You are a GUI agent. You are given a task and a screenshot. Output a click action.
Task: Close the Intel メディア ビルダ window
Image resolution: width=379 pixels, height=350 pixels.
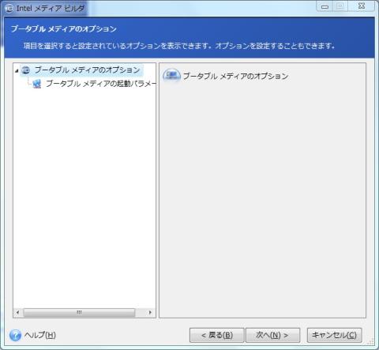click(x=362, y=6)
